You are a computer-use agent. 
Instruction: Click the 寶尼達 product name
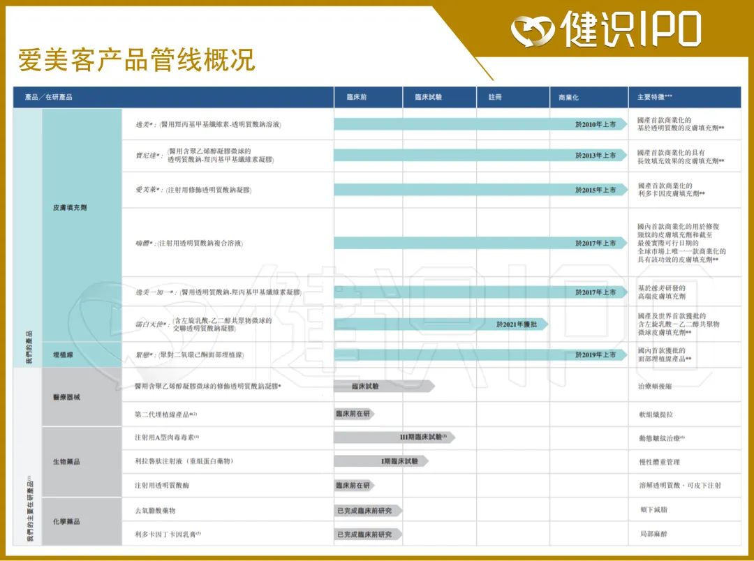149,156
